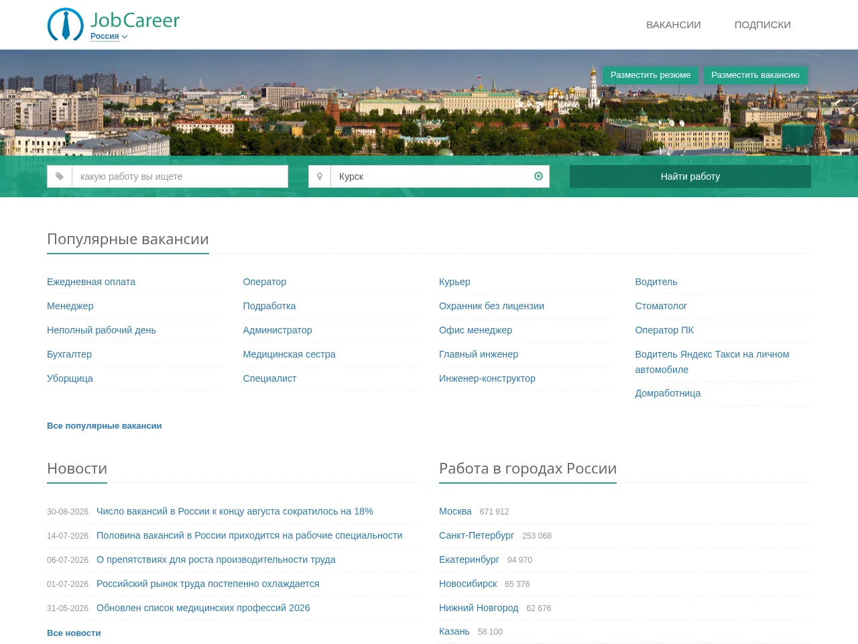Open the Бухгалтер vacancy link
858x644 pixels.
coord(69,354)
